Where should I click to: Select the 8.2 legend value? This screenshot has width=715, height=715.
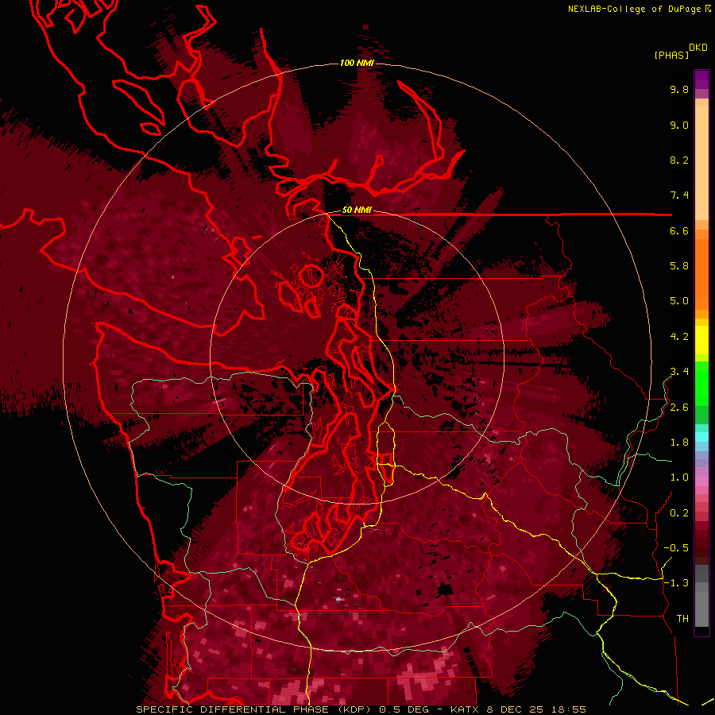tap(679, 160)
